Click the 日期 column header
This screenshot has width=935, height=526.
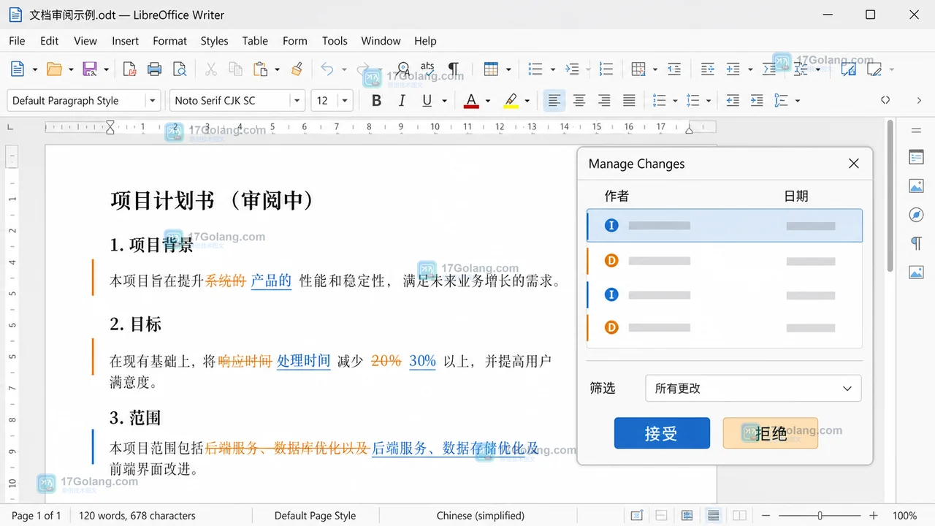click(796, 196)
